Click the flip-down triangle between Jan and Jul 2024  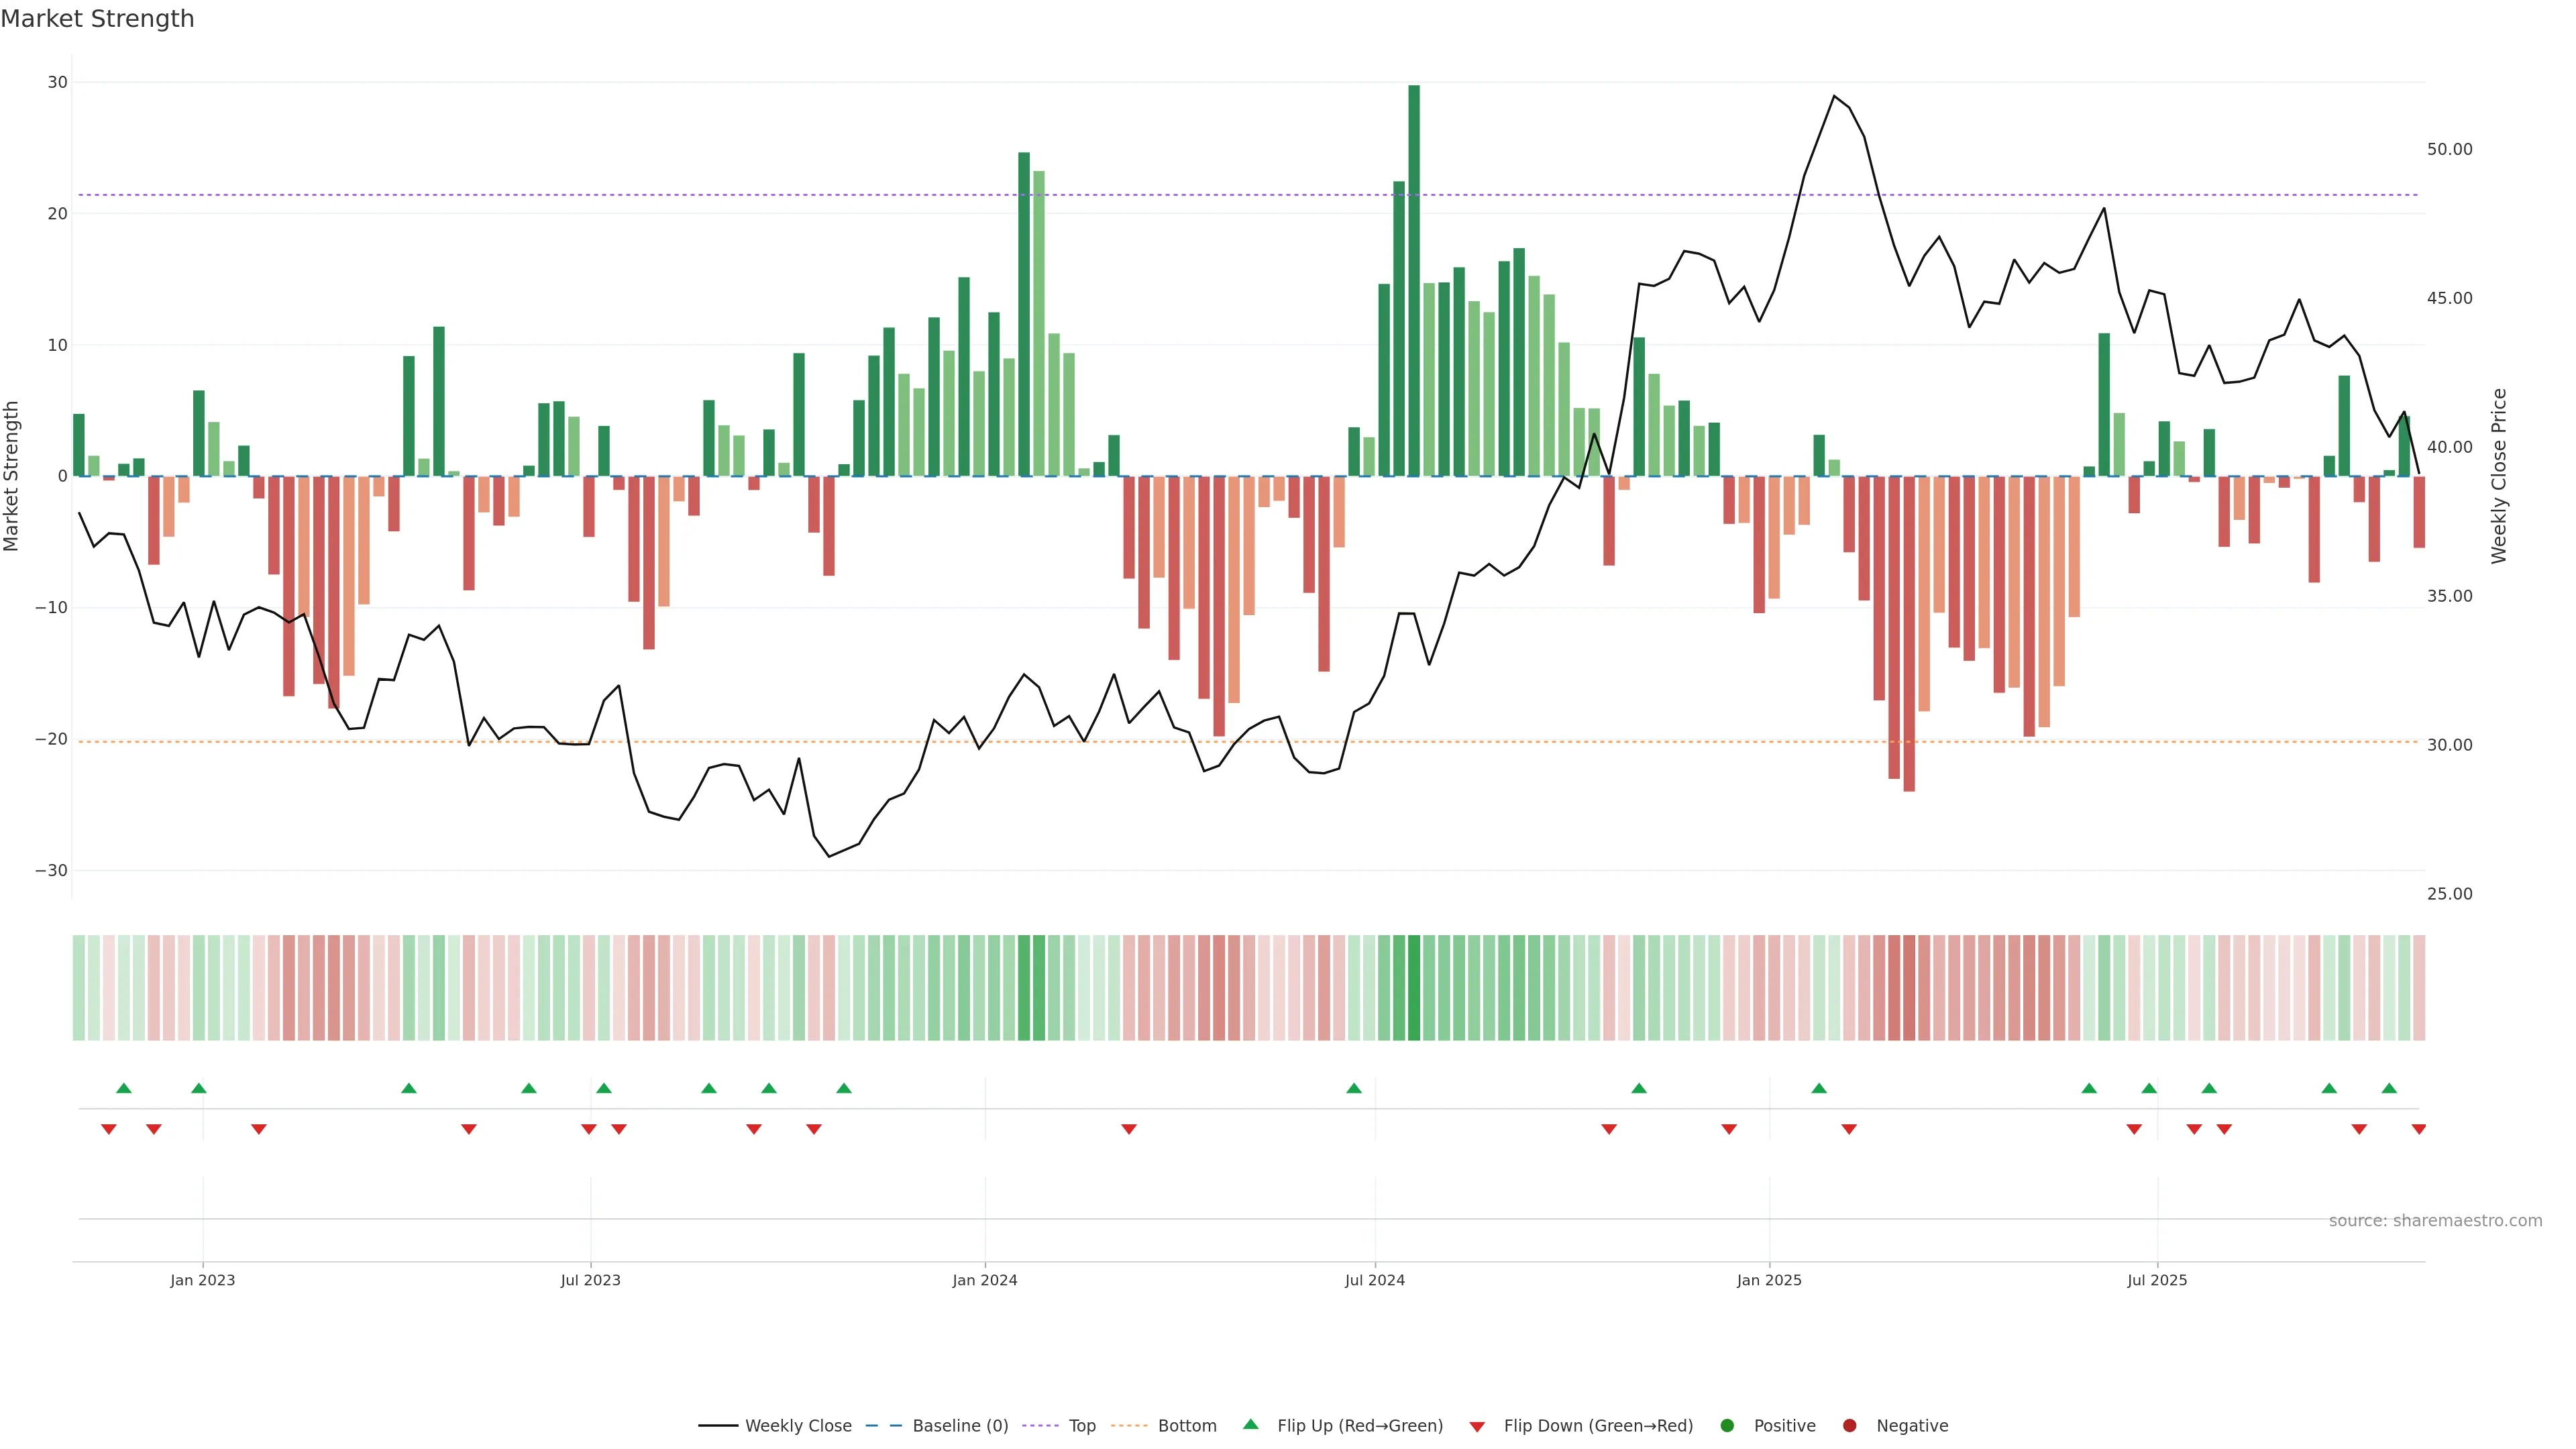1129,1129
